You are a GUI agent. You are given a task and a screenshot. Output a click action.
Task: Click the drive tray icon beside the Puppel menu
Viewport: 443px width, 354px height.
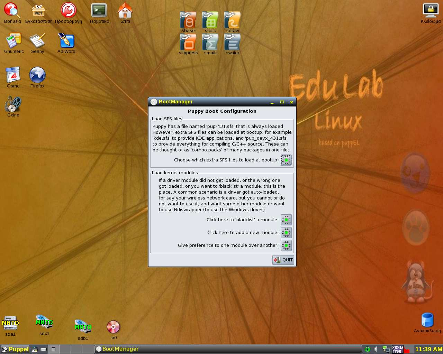click(35, 349)
